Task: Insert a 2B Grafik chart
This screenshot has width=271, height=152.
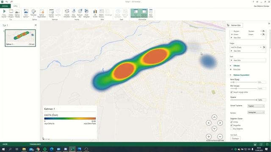Action: (95, 14)
